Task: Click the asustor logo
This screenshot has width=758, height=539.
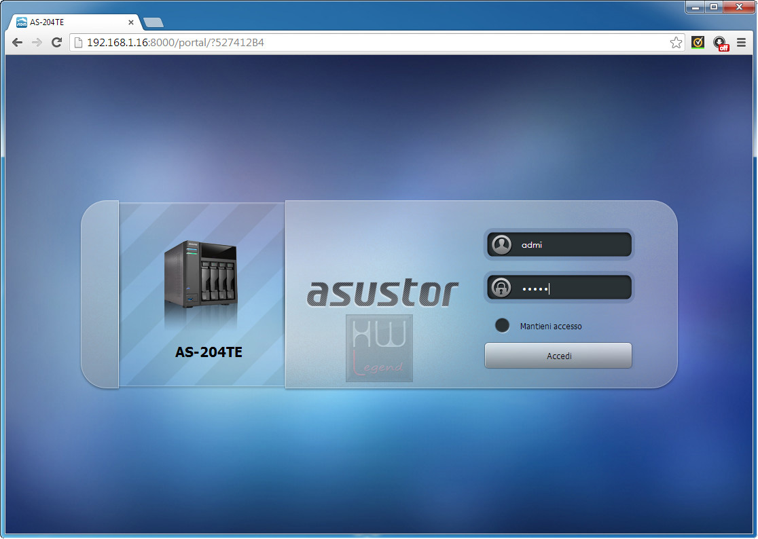Action: tap(382, 293)
